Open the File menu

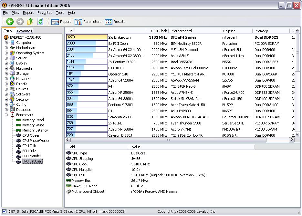coord(5,13)
